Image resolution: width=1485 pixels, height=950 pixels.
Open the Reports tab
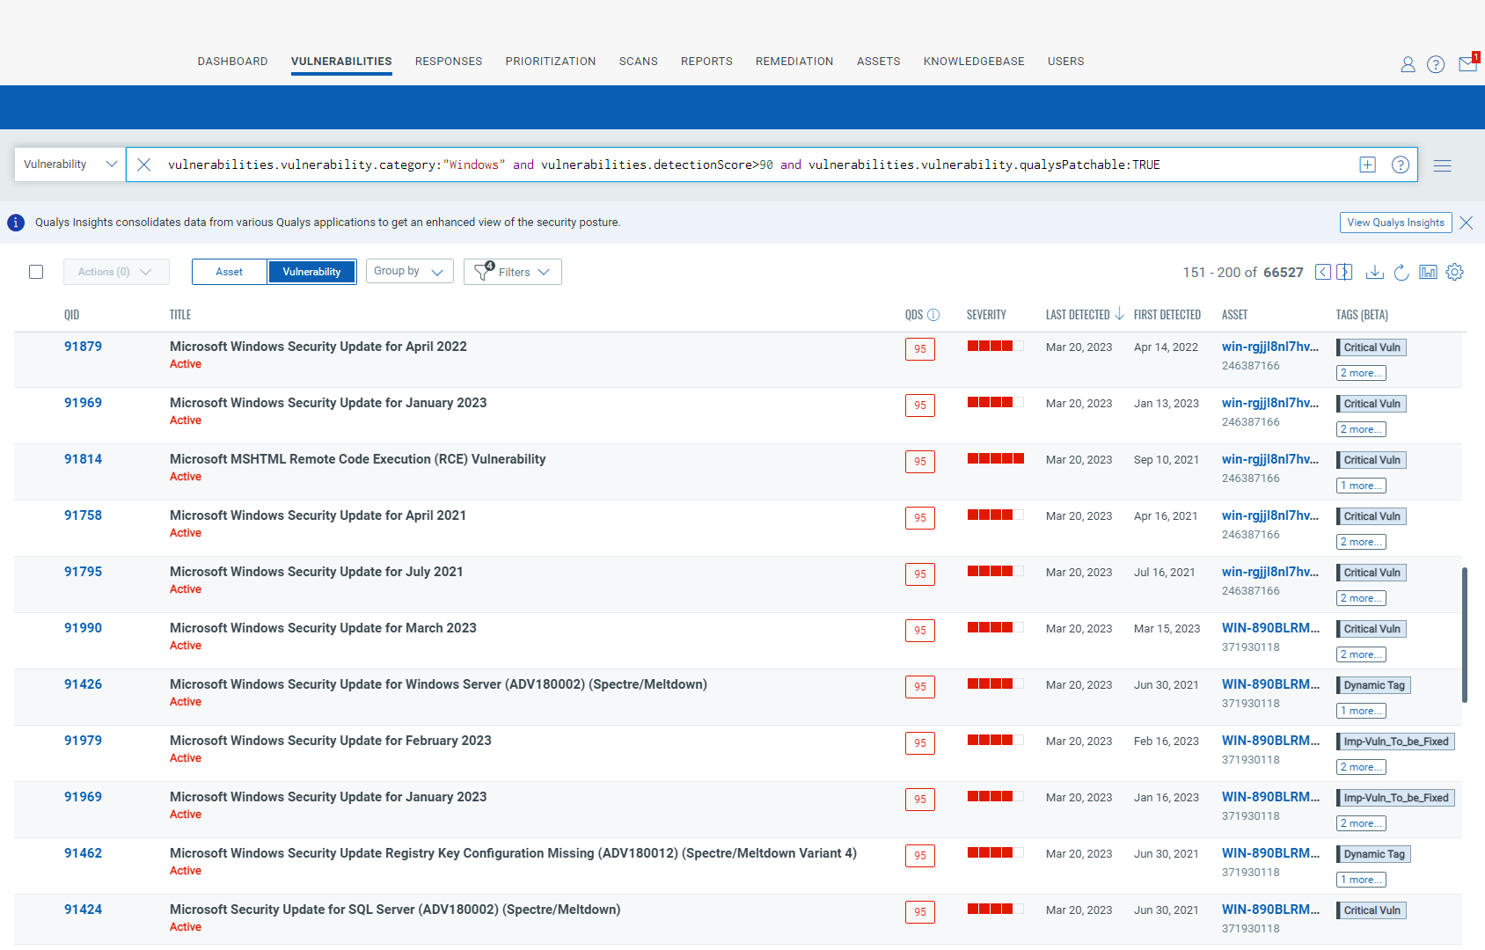click(706, 62)
